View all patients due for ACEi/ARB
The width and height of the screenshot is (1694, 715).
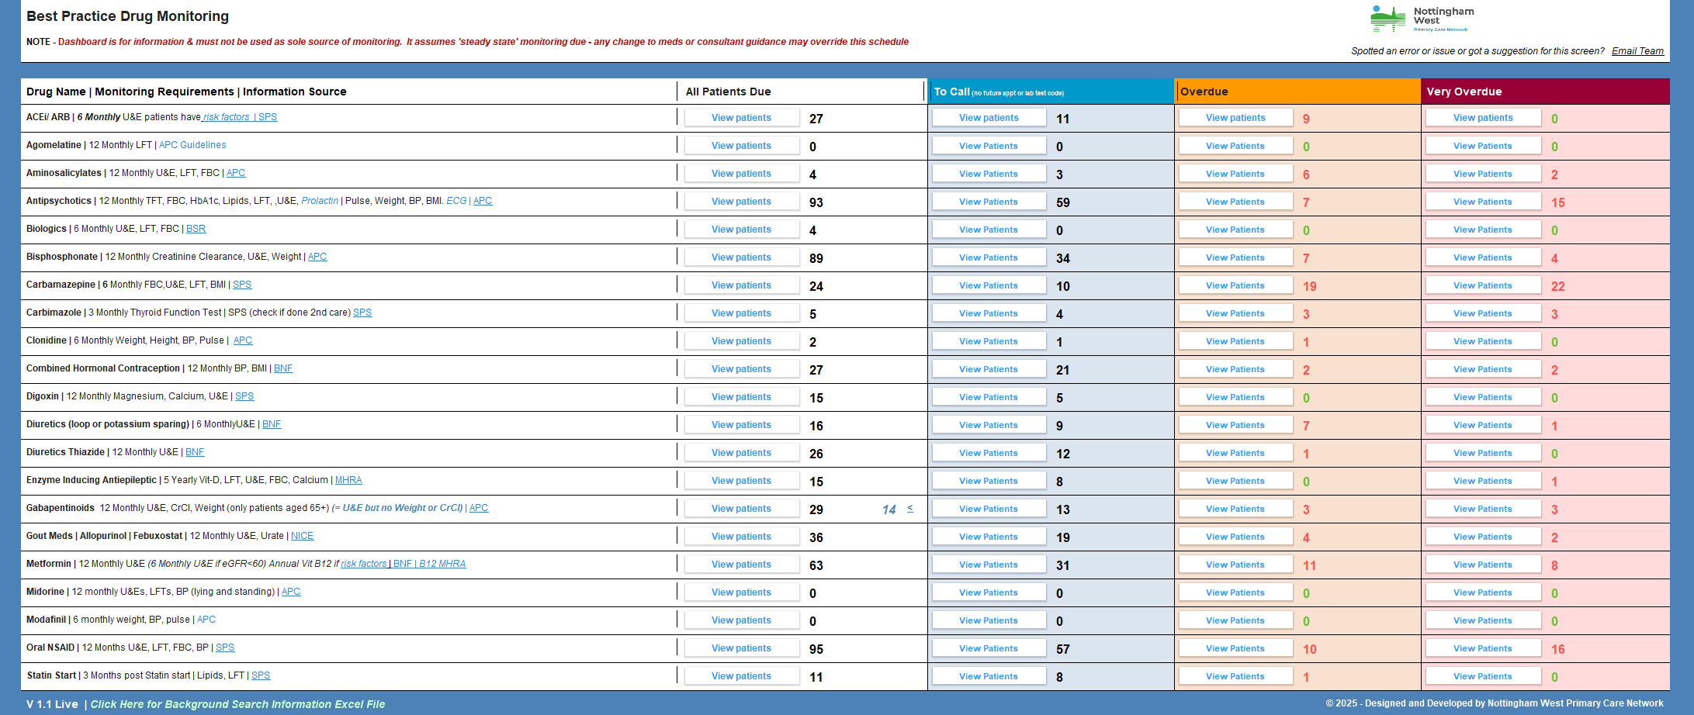pos(741,118)
